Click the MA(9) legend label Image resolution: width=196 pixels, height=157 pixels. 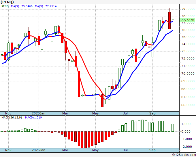[x=15, y=6]
